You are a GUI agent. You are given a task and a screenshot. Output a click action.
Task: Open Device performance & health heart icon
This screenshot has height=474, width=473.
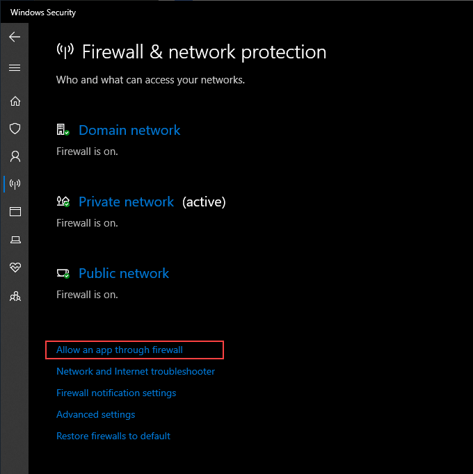tap(15, 268)
